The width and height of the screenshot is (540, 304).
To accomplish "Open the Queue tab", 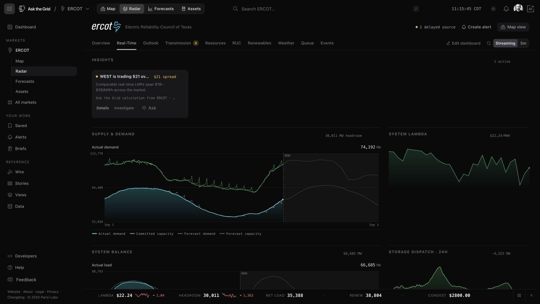I will pyautogui.click(x=307, y=43).
